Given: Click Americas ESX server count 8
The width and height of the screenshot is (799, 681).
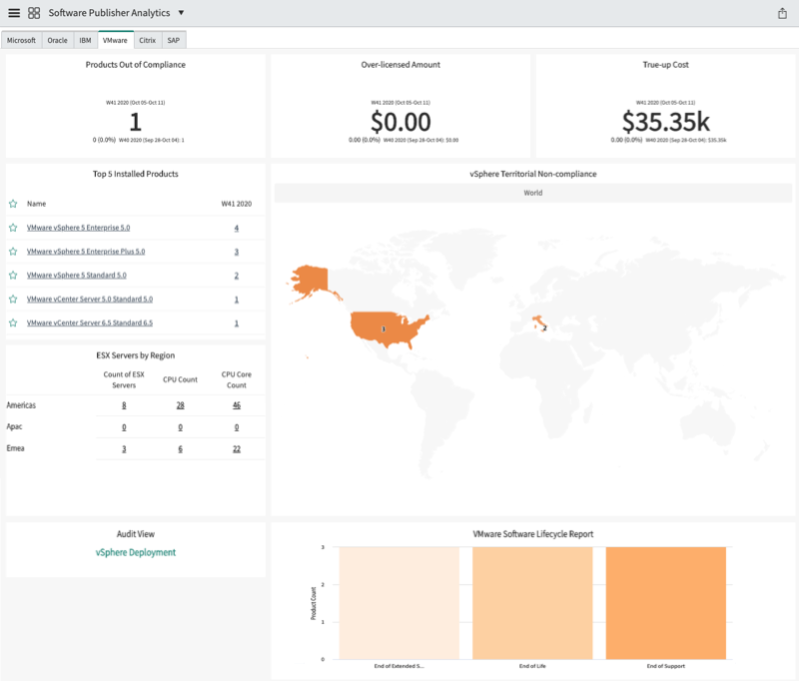Looking at the screenshot, I should coord(124,405).
